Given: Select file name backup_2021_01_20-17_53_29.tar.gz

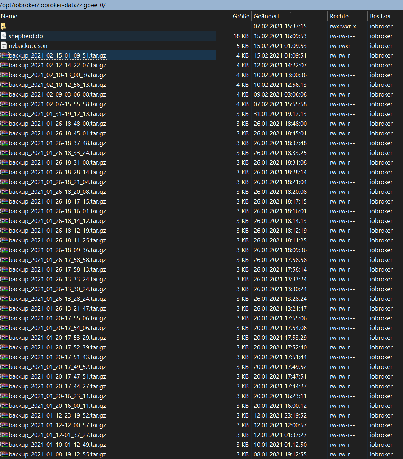Looking at the screenshot, I should click(x=57, y=338).
